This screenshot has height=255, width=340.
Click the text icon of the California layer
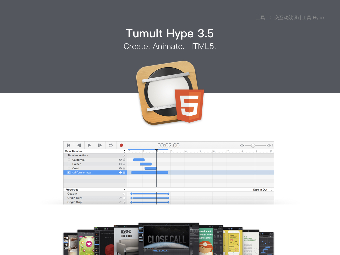click(69, 160)
